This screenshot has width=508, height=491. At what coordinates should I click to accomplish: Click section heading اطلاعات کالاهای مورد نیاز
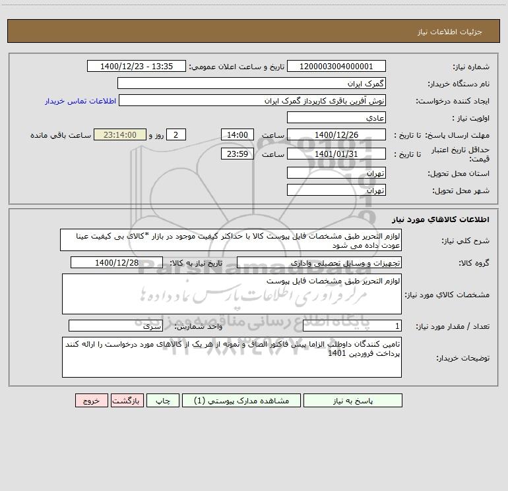[x=441, y=219]
